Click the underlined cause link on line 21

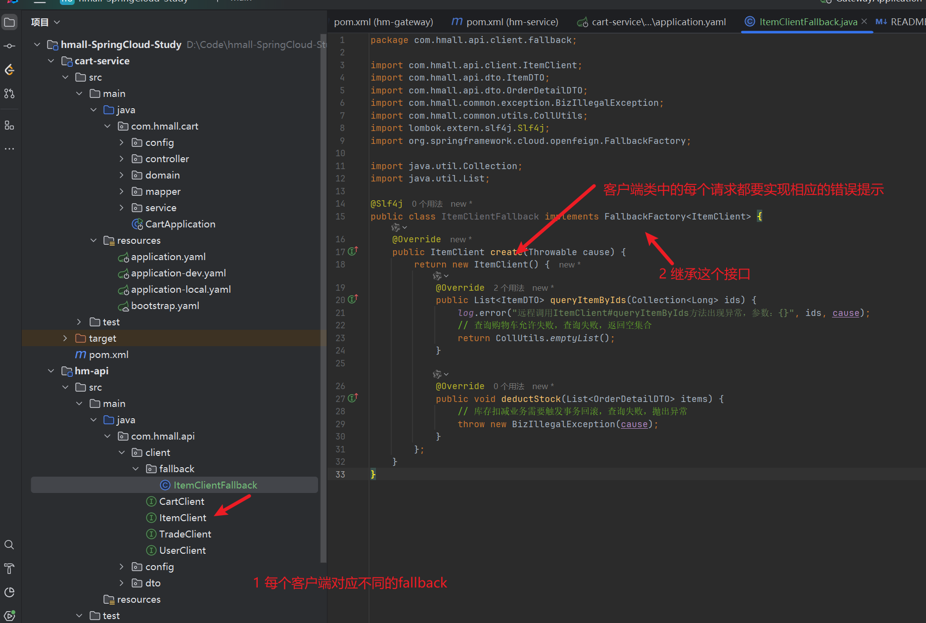pos(845,313)
